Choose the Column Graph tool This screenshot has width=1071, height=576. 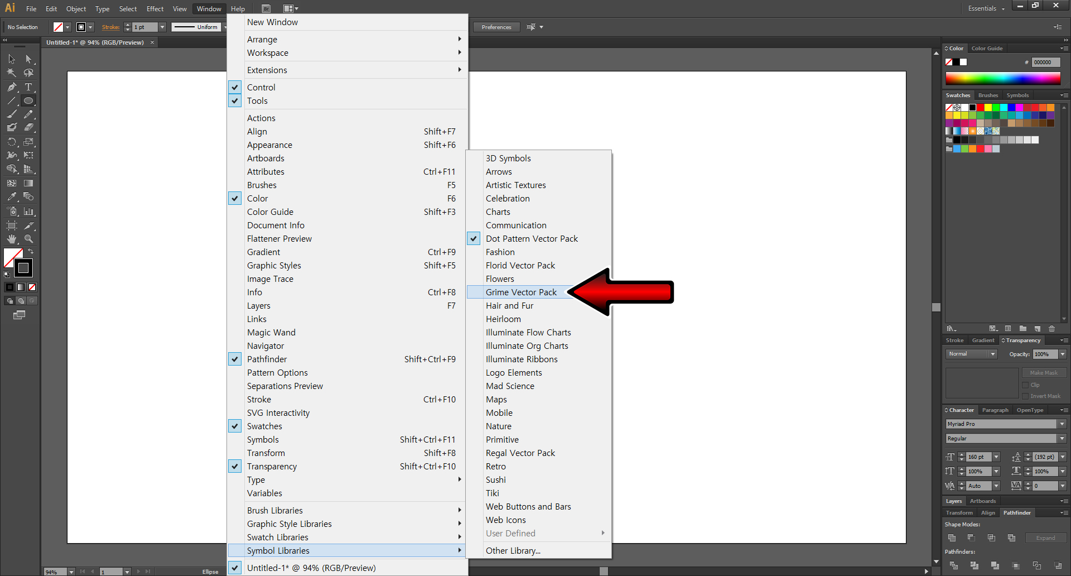tap(28, 211)
